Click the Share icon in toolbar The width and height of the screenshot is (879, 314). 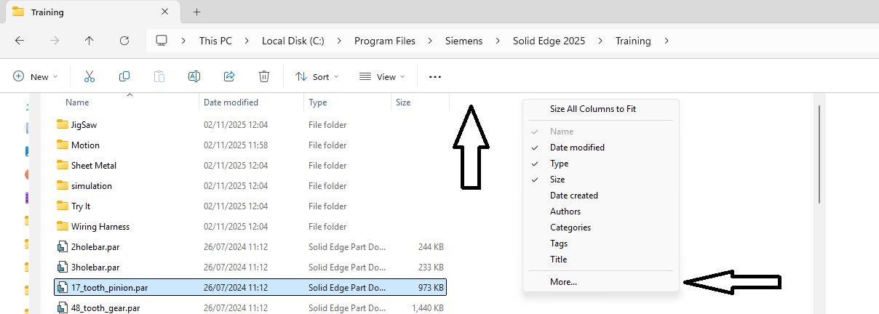pyautogui.click(x=229, y=76)
